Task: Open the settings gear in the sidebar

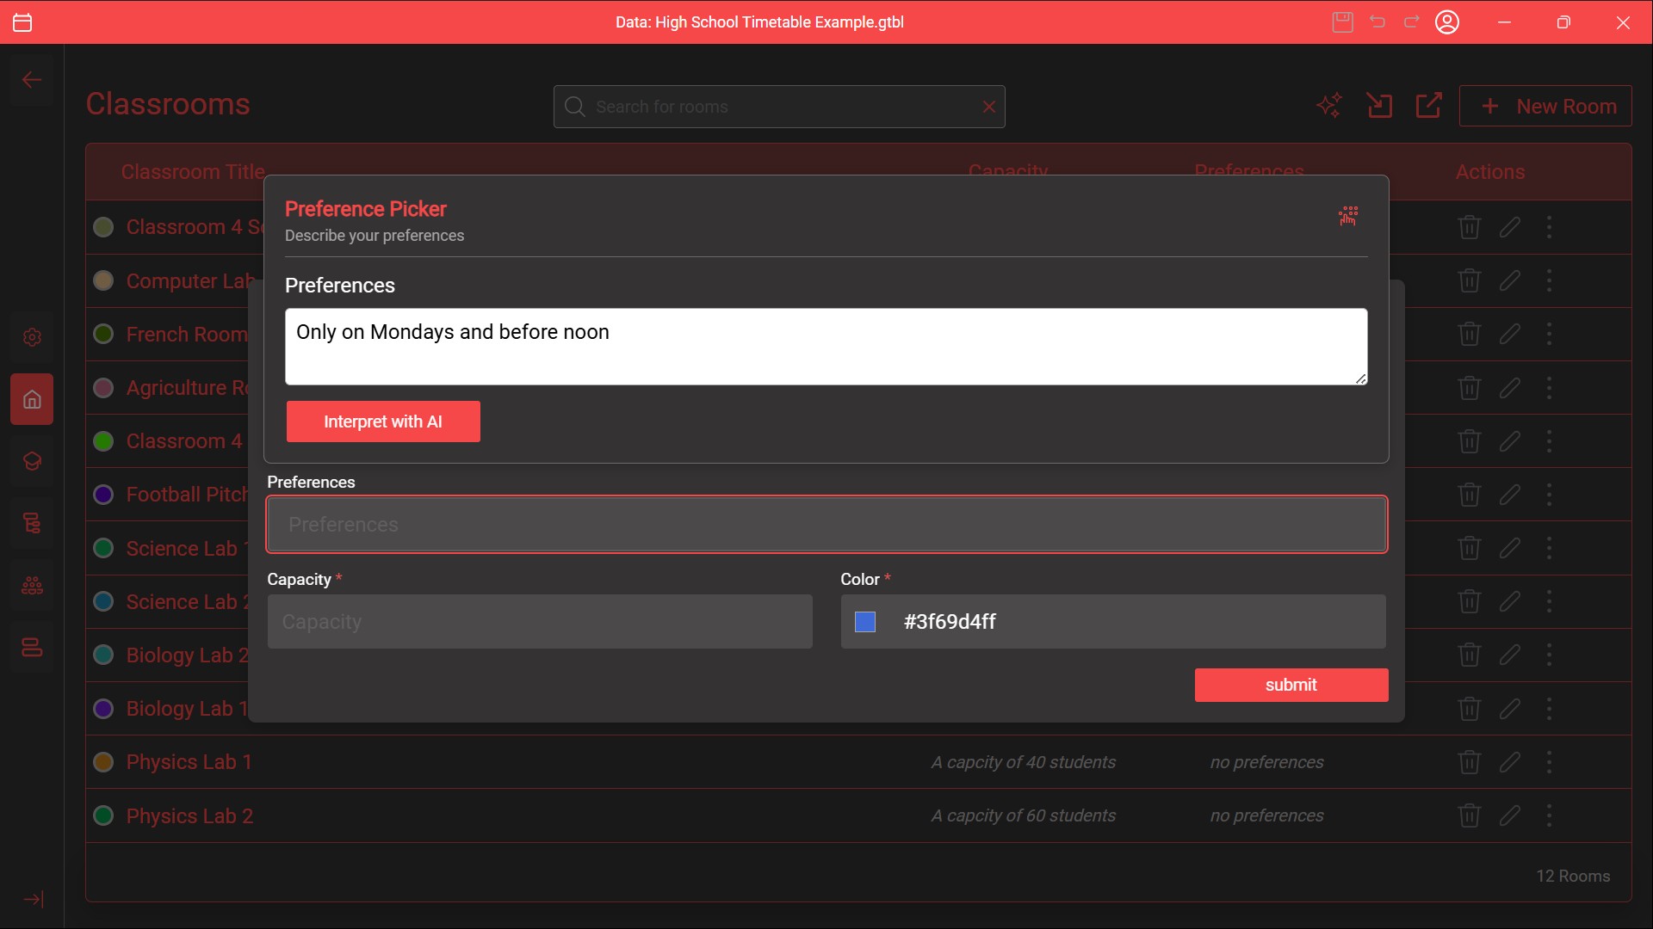Action: (x=32, y=337)
